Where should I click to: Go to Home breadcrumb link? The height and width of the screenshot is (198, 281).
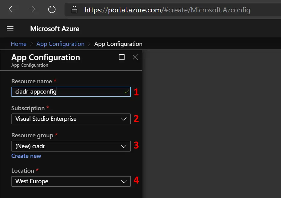pos(19,44)
